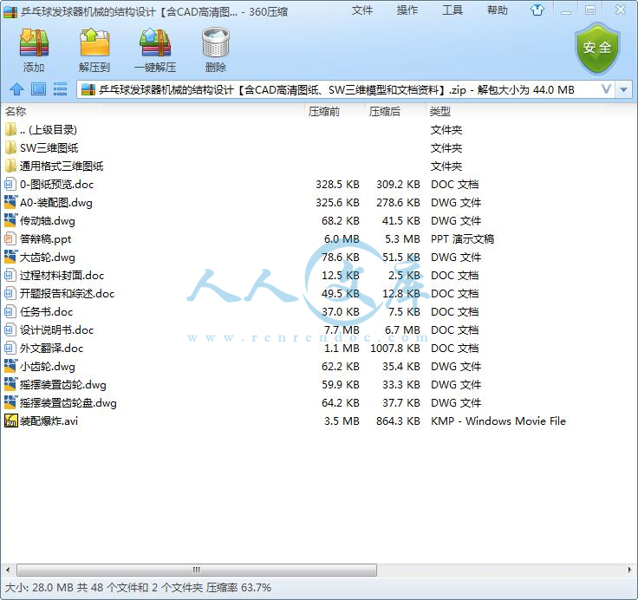Open the 工具 menu
Screen dimensions: 638x600
tap(452, 10)
